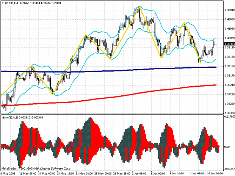Click the 1.42020 price scale label
Image resolution: width=235 pixels, height=176 pixels.
[x=230, y=19]
